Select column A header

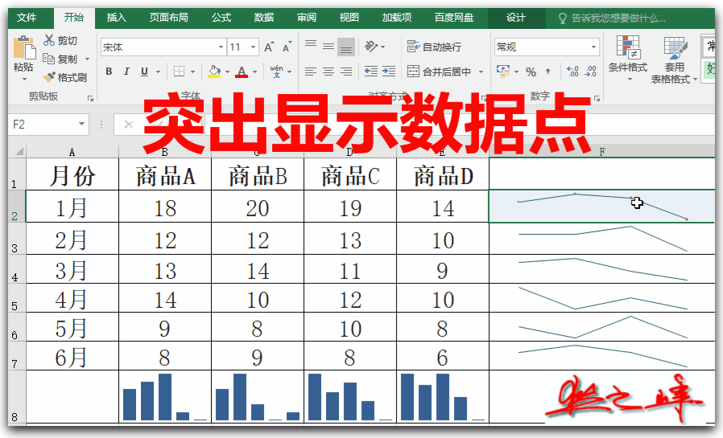72,152
